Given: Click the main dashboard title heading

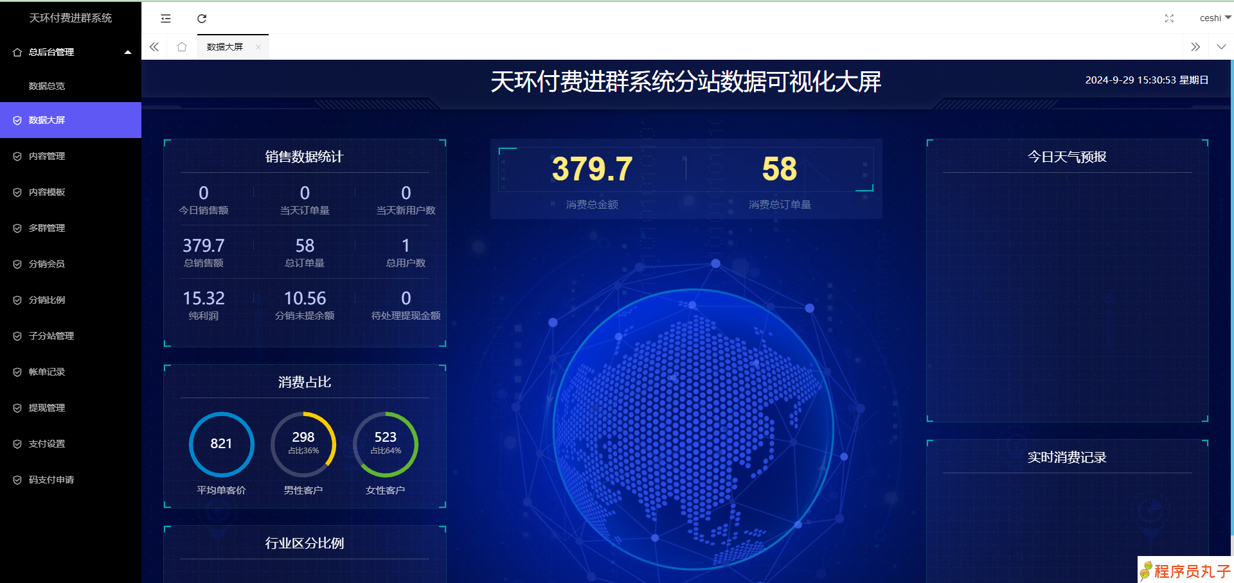Looking at the screenshot, I should pos(686,82).
